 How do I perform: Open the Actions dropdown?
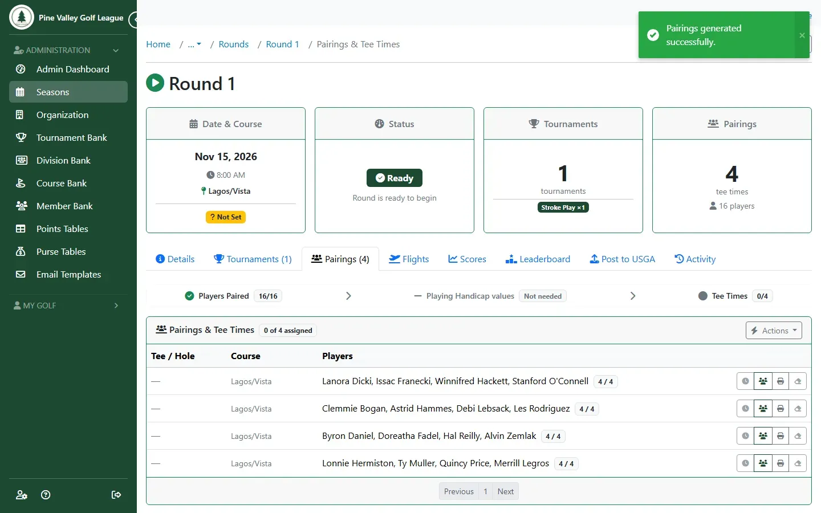(x=774, y=331)
